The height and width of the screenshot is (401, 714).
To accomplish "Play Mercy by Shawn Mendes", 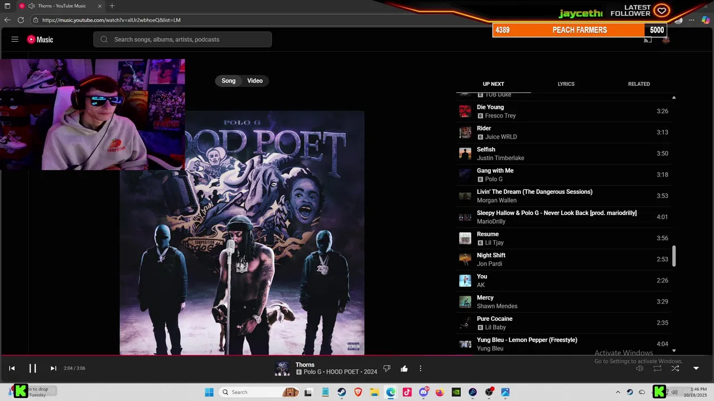I will coord(564,302).
